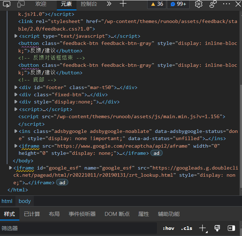
Task: Switch to the 控制台 tab
Action: [x=89, y=4]
